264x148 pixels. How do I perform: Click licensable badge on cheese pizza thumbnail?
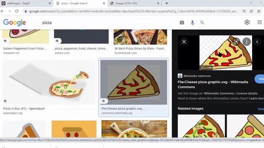point(104,101)
